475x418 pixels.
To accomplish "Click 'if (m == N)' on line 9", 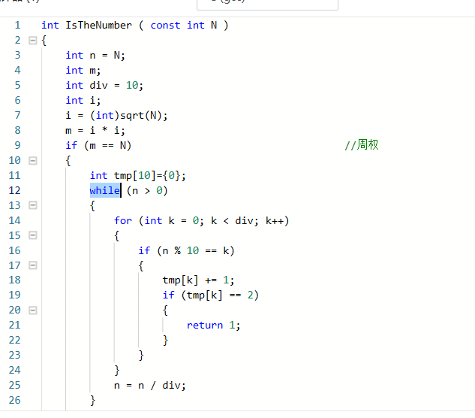I will coord(98,146).
